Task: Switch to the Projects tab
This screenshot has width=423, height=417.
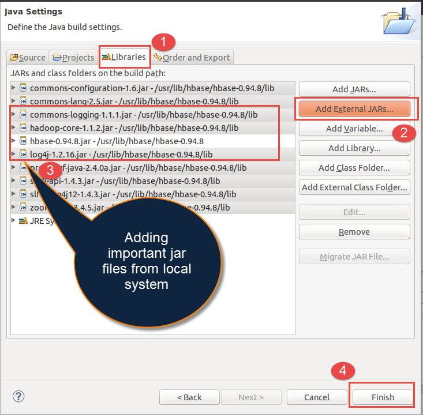Action: (73, 57)
